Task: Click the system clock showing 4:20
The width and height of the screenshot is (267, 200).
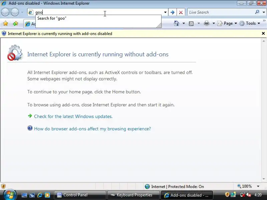Action: coord(258,195)
